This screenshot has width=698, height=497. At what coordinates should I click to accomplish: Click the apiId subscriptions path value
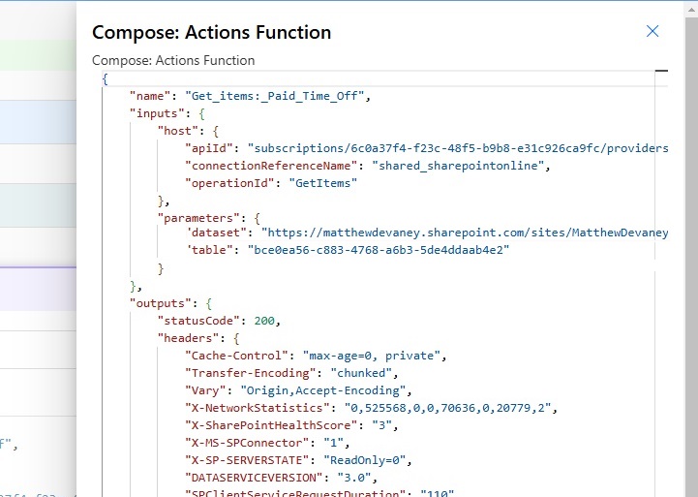[x=457, y=148]
